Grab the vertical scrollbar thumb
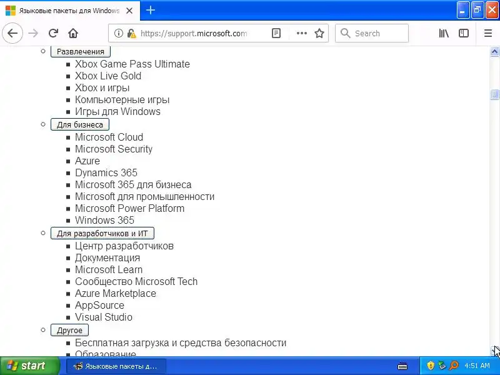Image resolution: width=500 pixels, height=375 pixels. point(494,95)
